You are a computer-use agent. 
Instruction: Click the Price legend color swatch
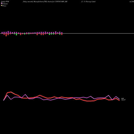pos(2,5)
